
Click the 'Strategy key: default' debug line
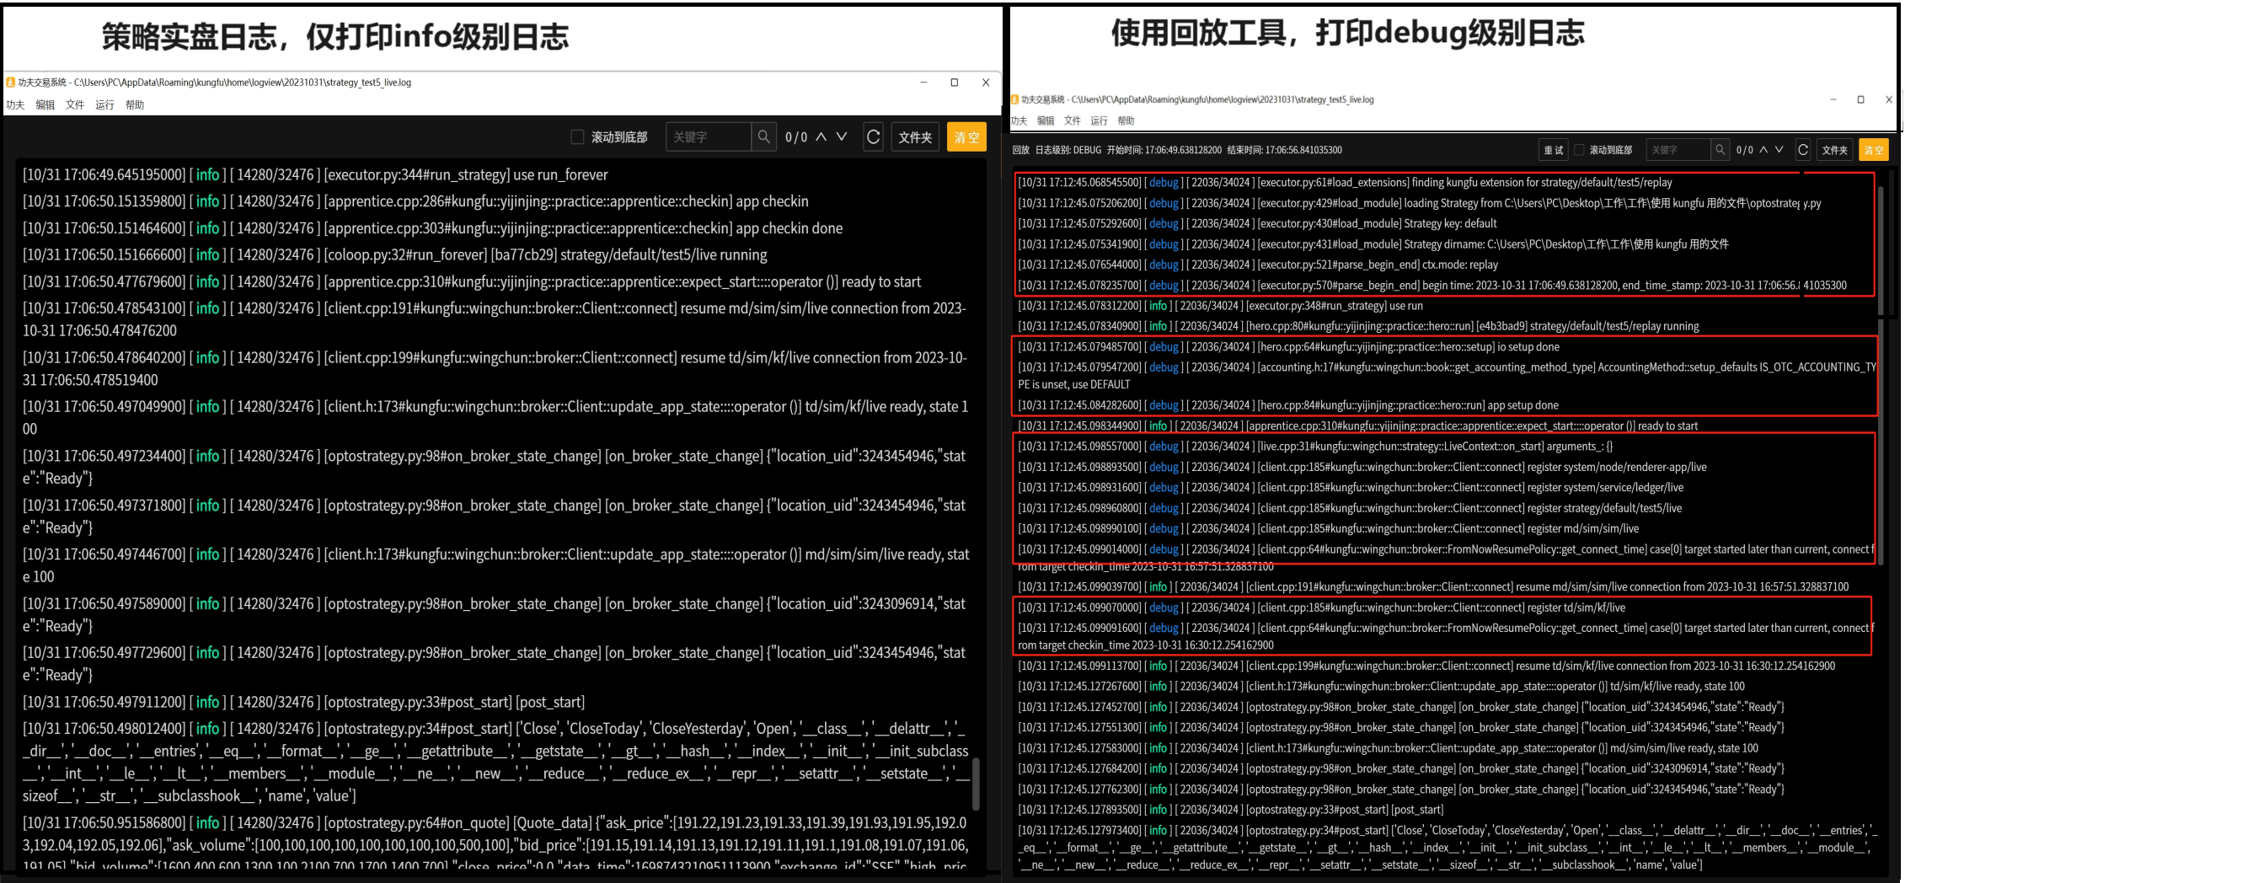tap(1257, 224)
